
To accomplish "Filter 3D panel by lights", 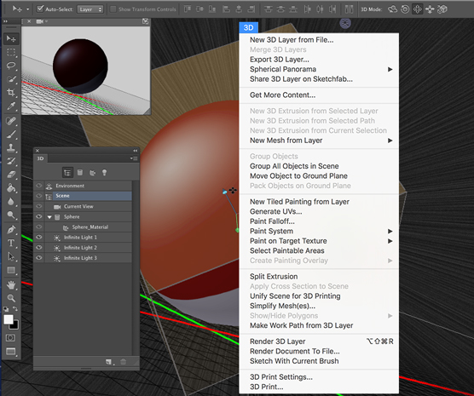I will click(104, 173).
